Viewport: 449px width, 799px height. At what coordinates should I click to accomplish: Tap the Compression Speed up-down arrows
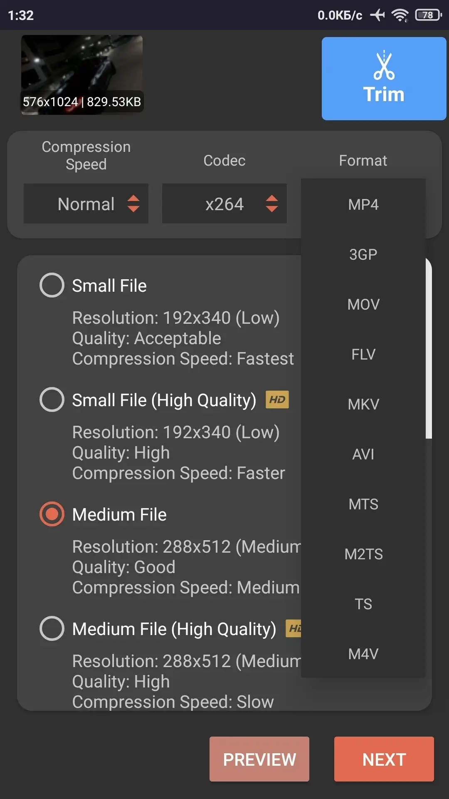click(x=133, y=203)
